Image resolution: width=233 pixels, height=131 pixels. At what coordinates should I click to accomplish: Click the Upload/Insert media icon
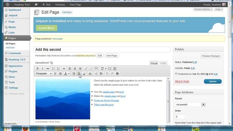(x=51, y=63)
